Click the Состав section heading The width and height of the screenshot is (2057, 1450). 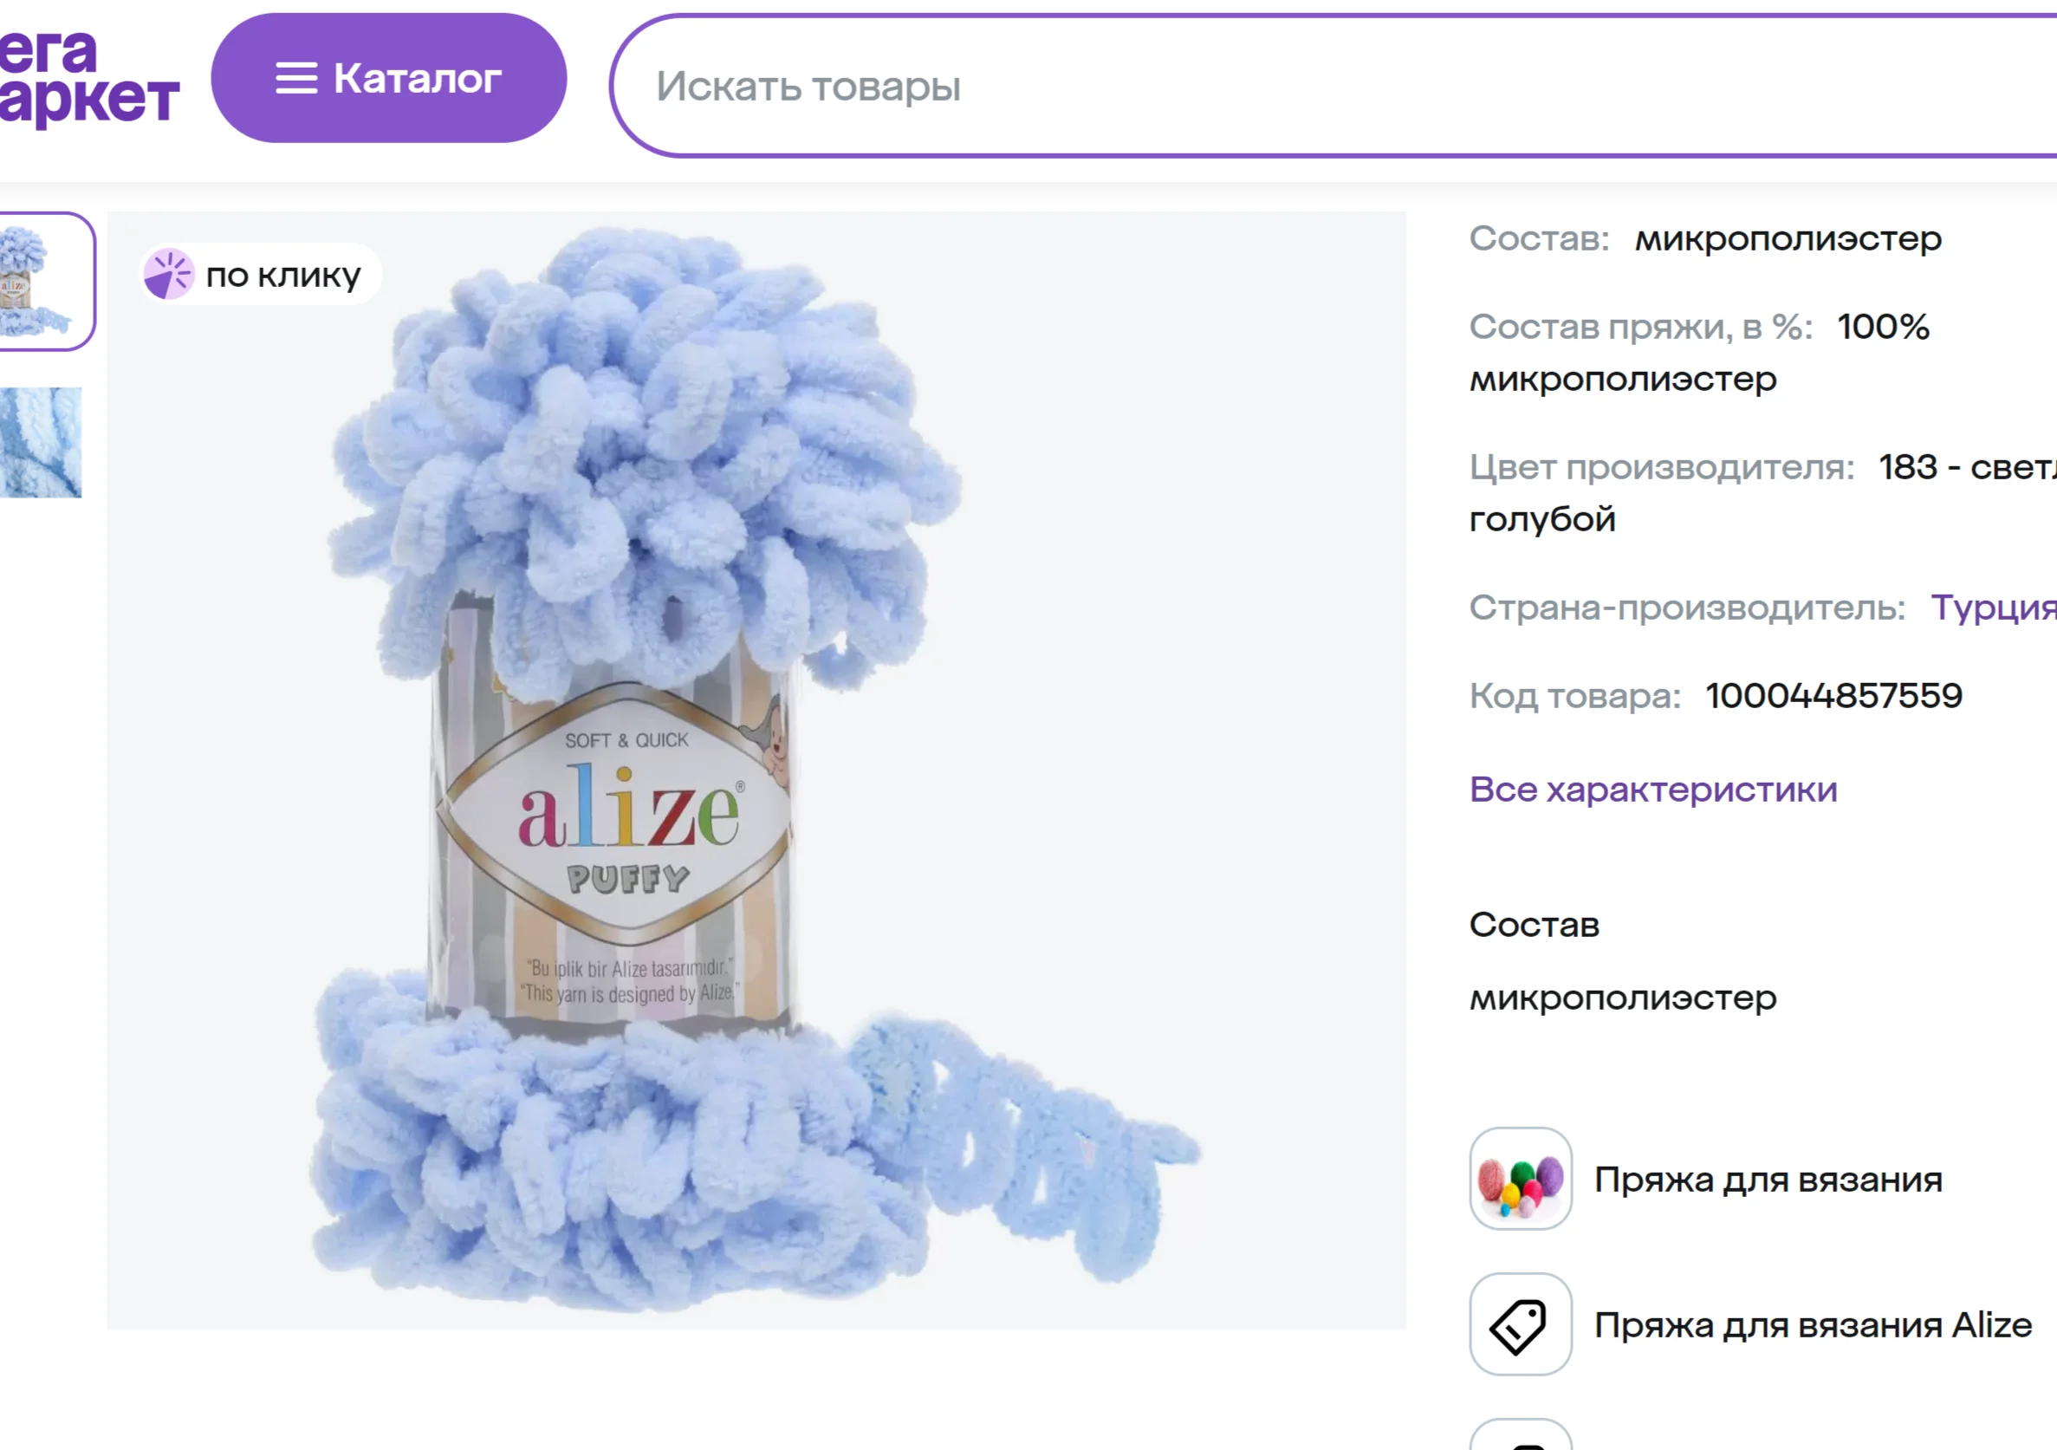click(1534, 925)
